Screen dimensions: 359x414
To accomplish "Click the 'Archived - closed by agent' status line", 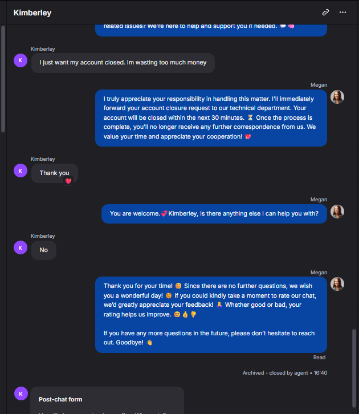I will click(285, 373).
